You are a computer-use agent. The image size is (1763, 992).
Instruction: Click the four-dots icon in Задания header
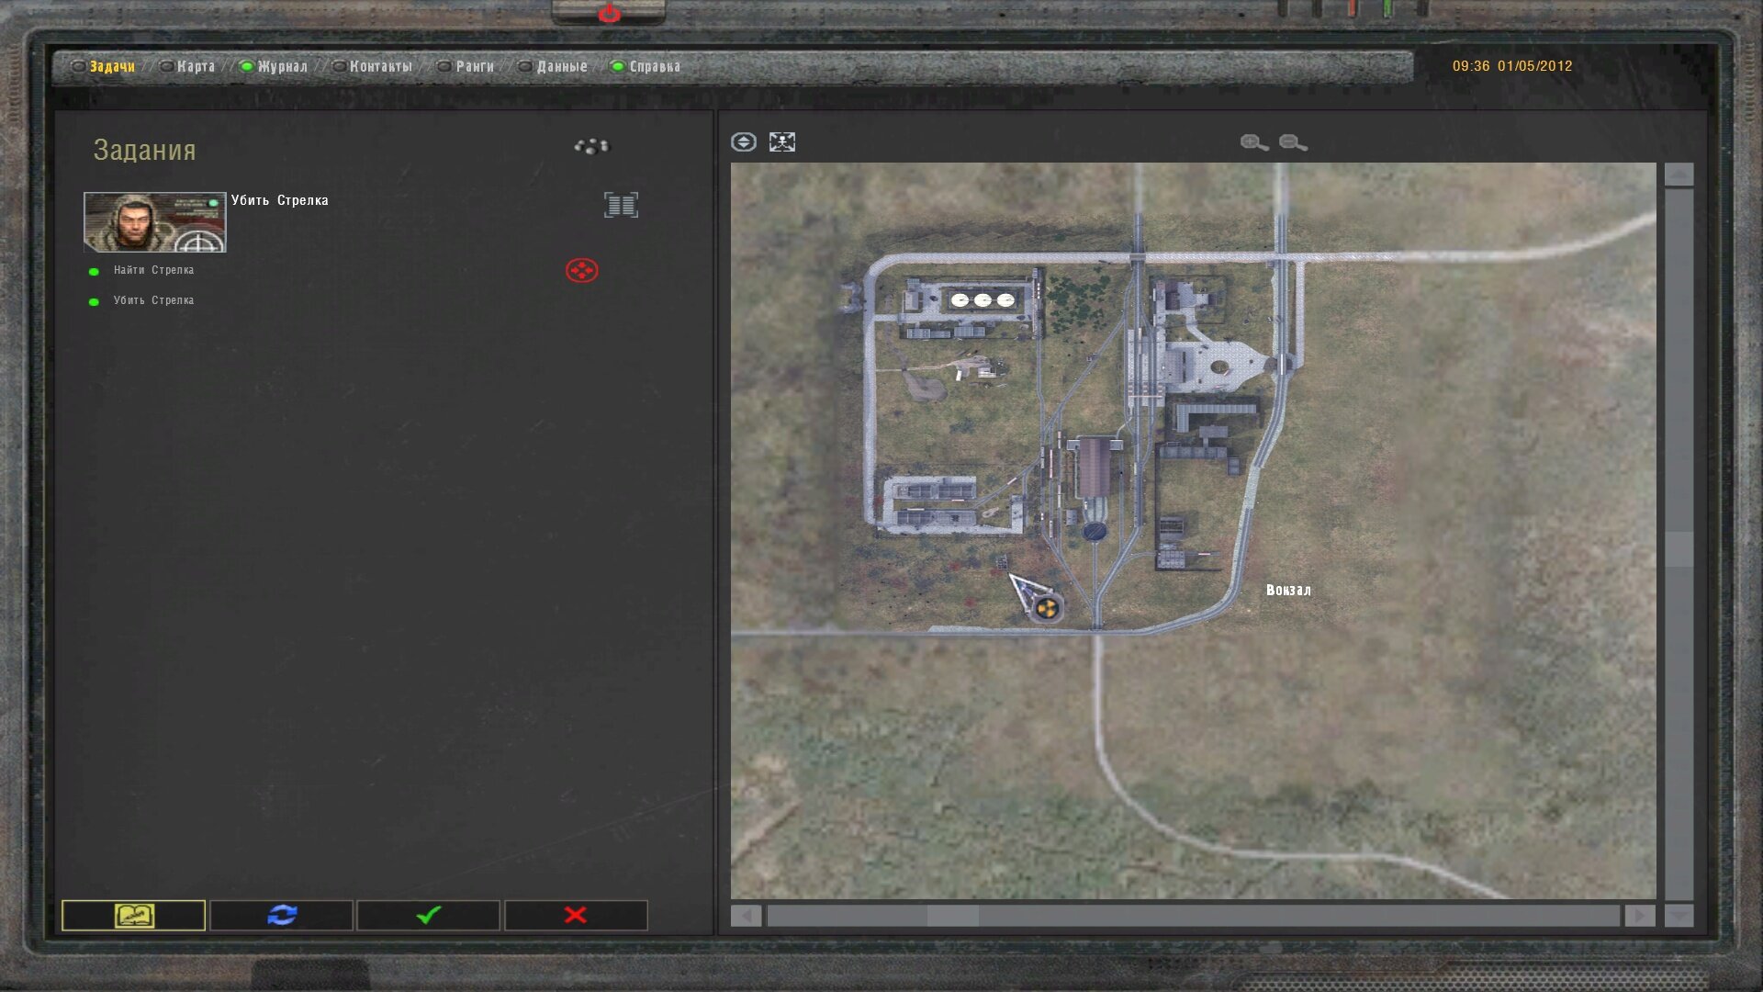point(591,146)
